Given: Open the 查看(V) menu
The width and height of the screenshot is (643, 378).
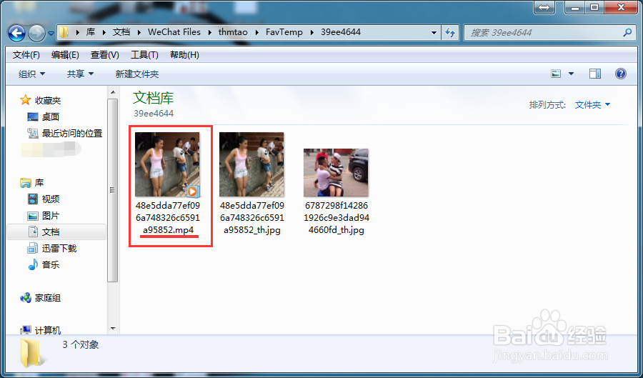Looking at the screenshot, I should pyautogui.click(x=104, y=55).
